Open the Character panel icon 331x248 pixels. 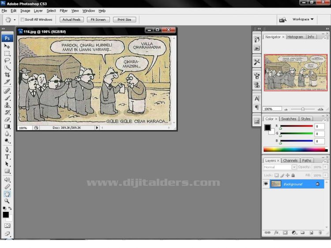click(257, 98)
